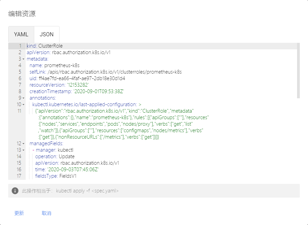The width and height of the screenshot is (308, 225).
Task: Place cursor on 'kind: ClusterRole' line
Action: pyautogui.click(x=44, y=46)
